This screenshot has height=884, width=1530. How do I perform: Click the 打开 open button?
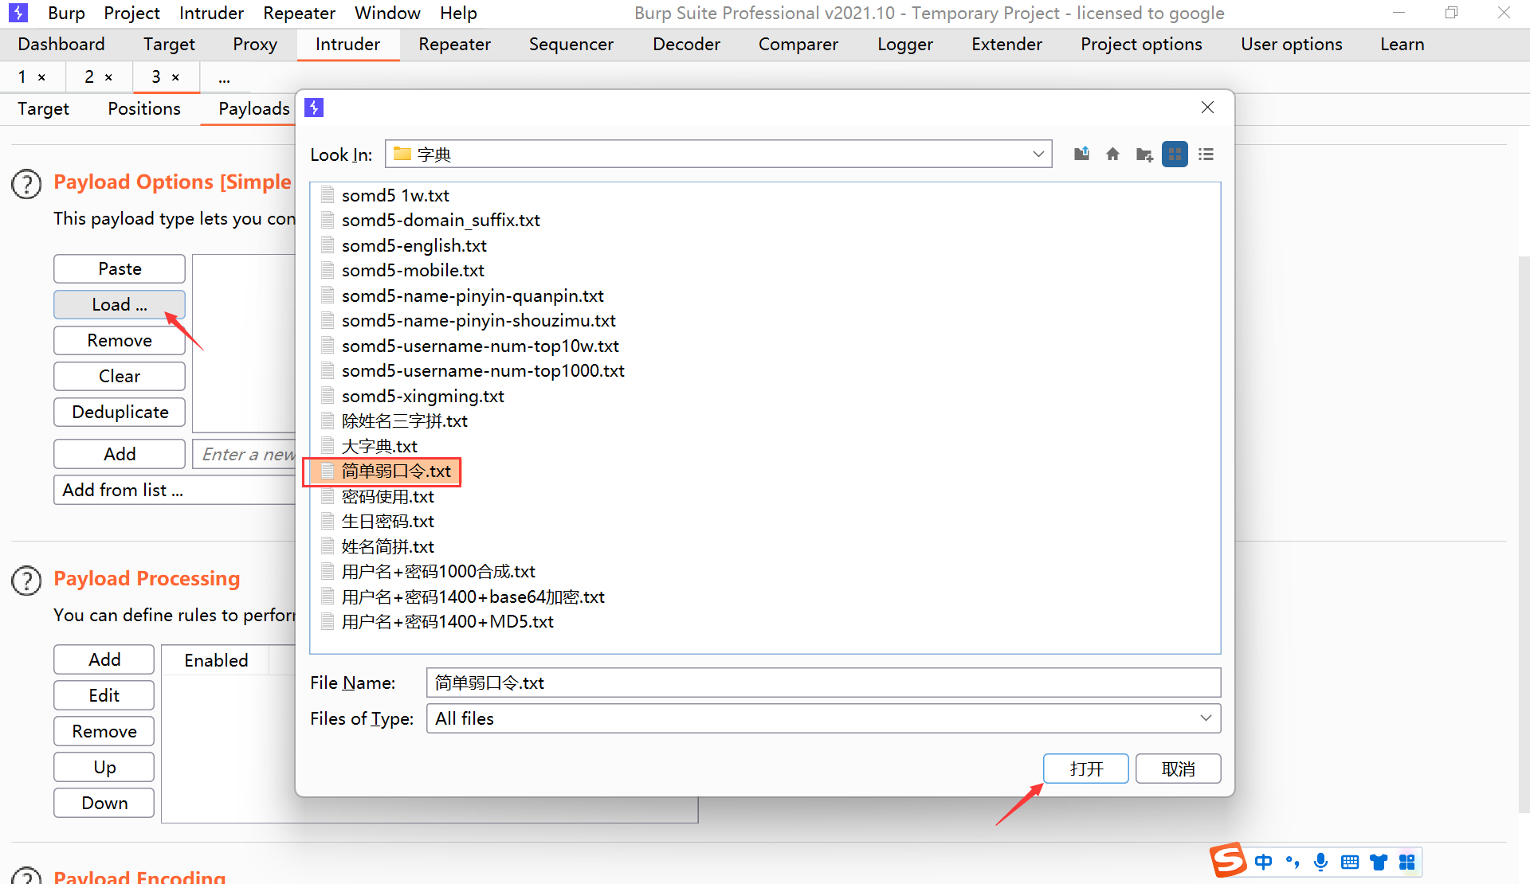(x=1085, y=769)
